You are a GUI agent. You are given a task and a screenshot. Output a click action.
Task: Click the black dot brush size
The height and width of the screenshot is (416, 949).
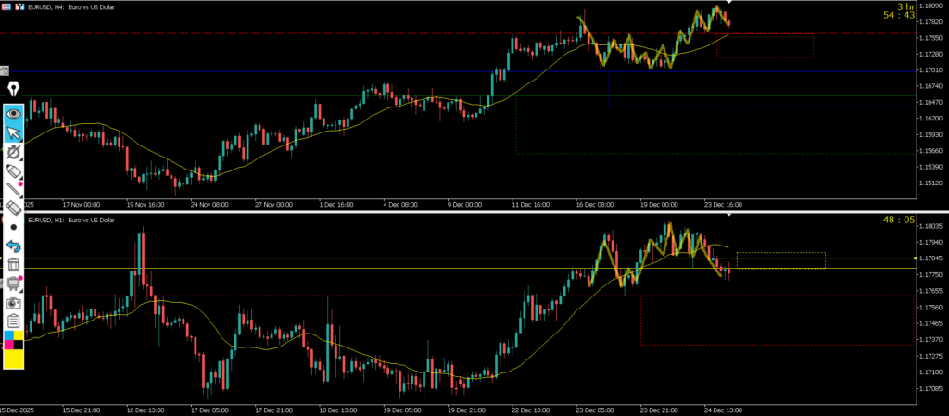tap(14, 227)
